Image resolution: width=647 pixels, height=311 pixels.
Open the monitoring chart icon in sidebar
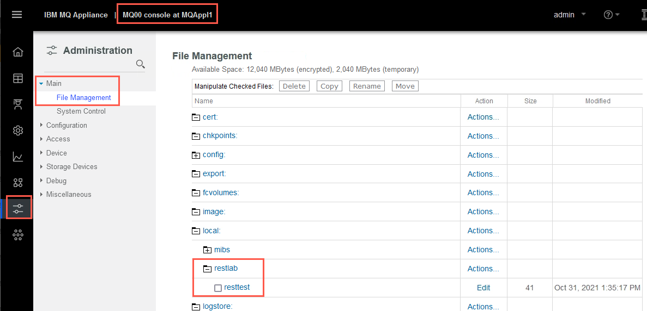(18, 157)
